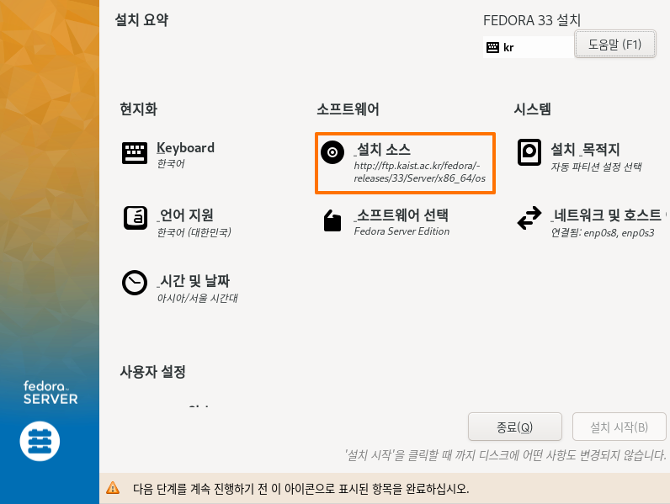Screen dimensions: 670x504
Task: Click the 현지화 section heading
Action: pos(138,109)
